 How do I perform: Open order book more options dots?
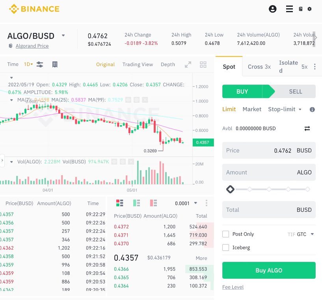pyautogui.click(x=207, y=203)
